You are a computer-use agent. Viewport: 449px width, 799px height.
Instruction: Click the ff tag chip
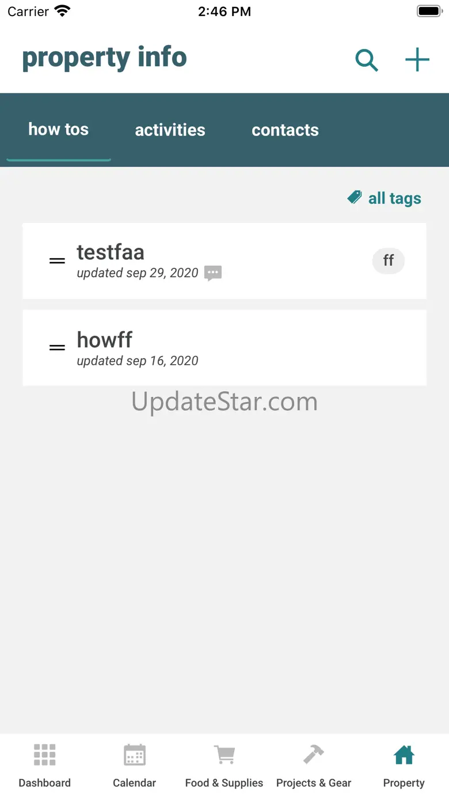coord(389,261)
